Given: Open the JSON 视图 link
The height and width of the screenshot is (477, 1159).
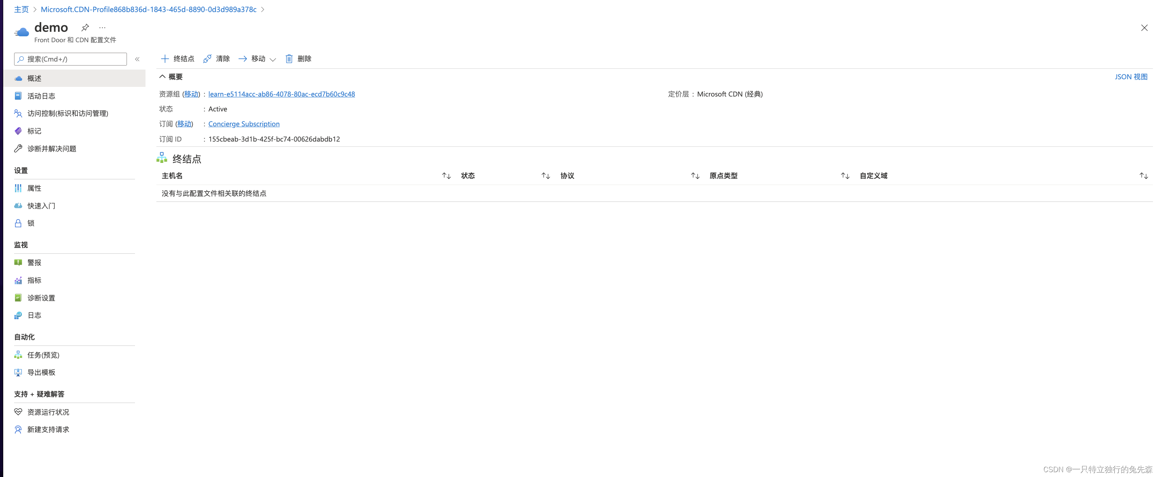Looking at the screenshot, I should click(1131, 77).
